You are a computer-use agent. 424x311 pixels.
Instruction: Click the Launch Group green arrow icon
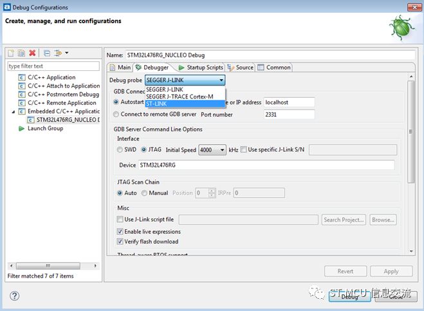(x=22, y=128)
